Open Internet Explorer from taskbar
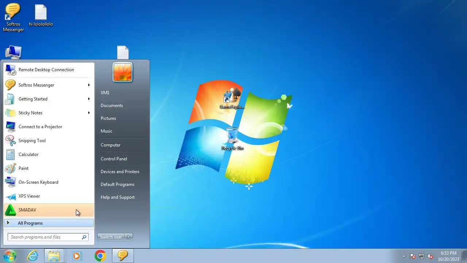The image size is (467, 263). (x=33, y=256)
